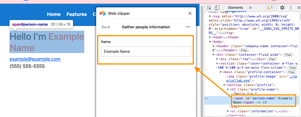Switch to the Elements tab
The height and width of the screenshot is (117, 301).
tap(235, 8)
